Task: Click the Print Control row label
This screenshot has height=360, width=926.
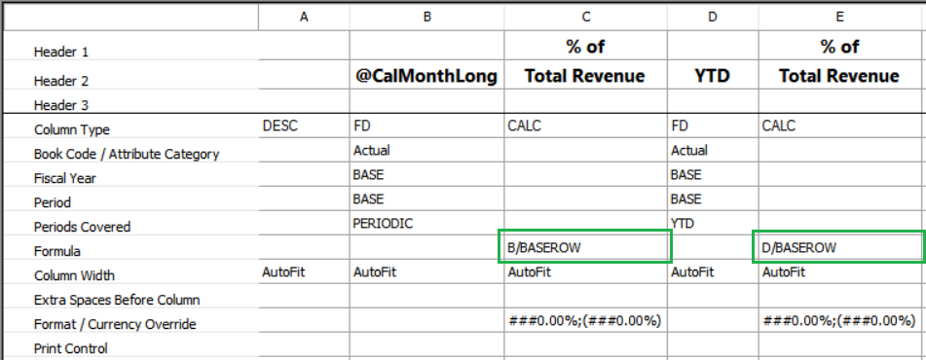Action: (x=71, y=348)
